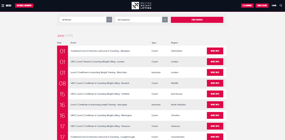Click the Find Courses button
Viewport: 285px width, 140px height.
[x=197, y=20]
